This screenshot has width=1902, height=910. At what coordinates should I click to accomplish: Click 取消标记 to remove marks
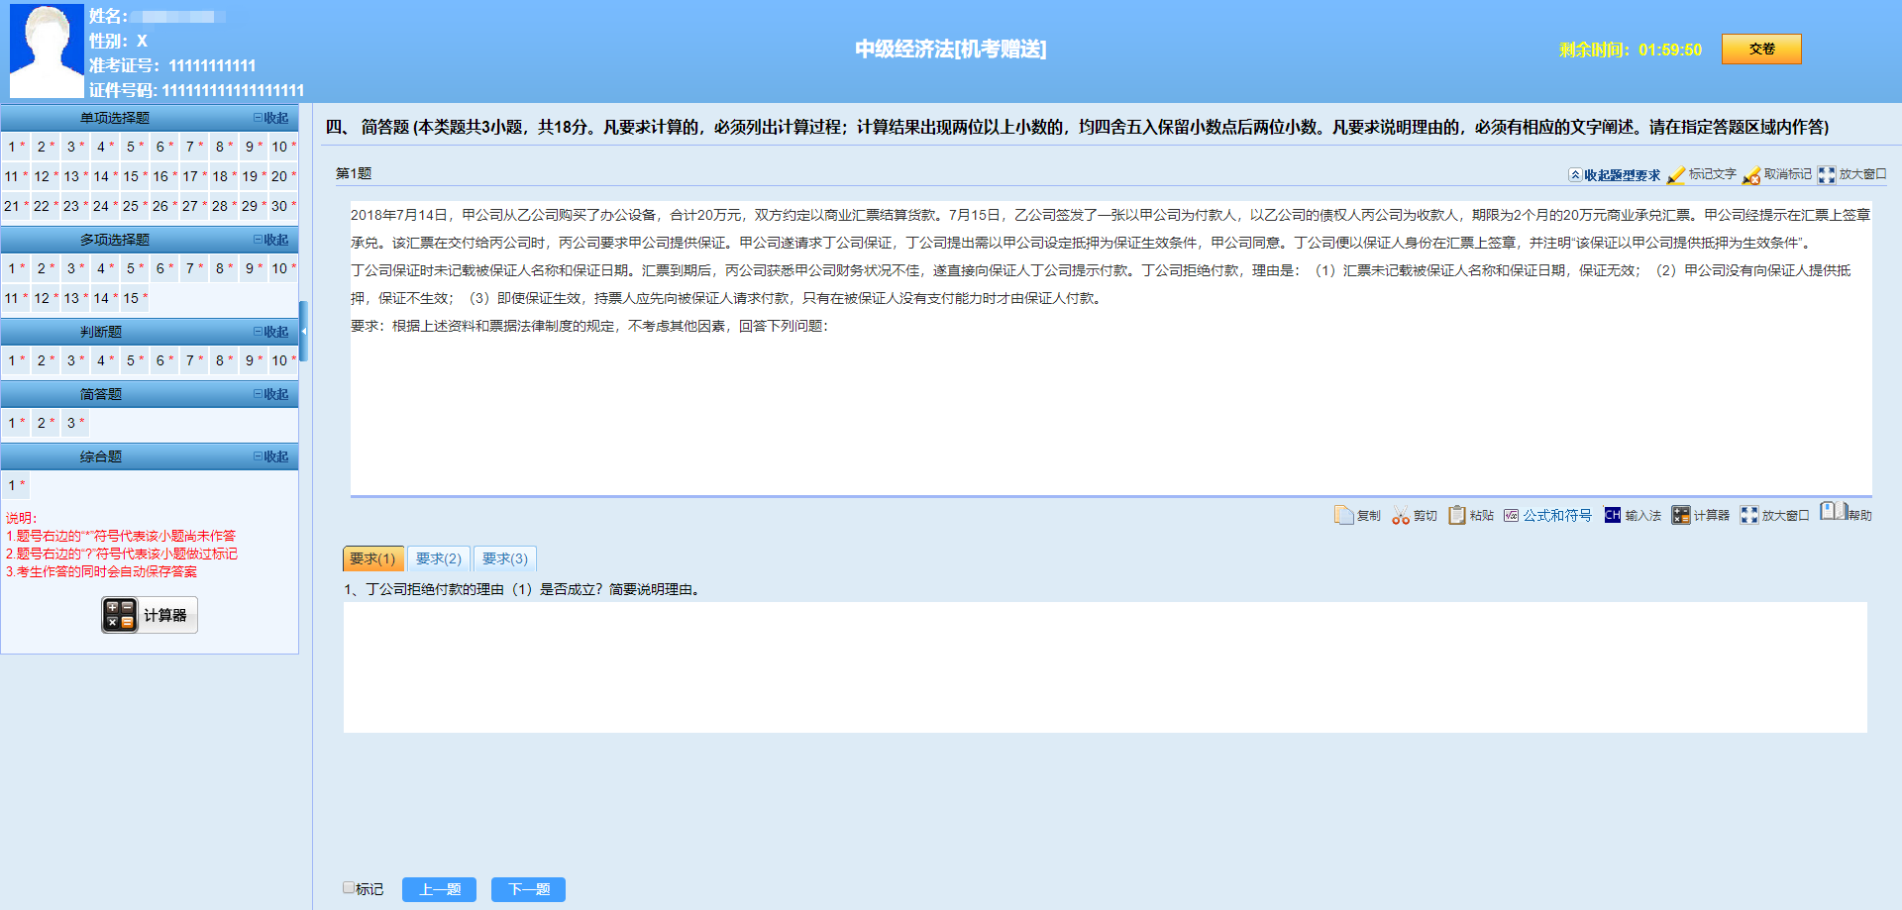coord(1780,175)
